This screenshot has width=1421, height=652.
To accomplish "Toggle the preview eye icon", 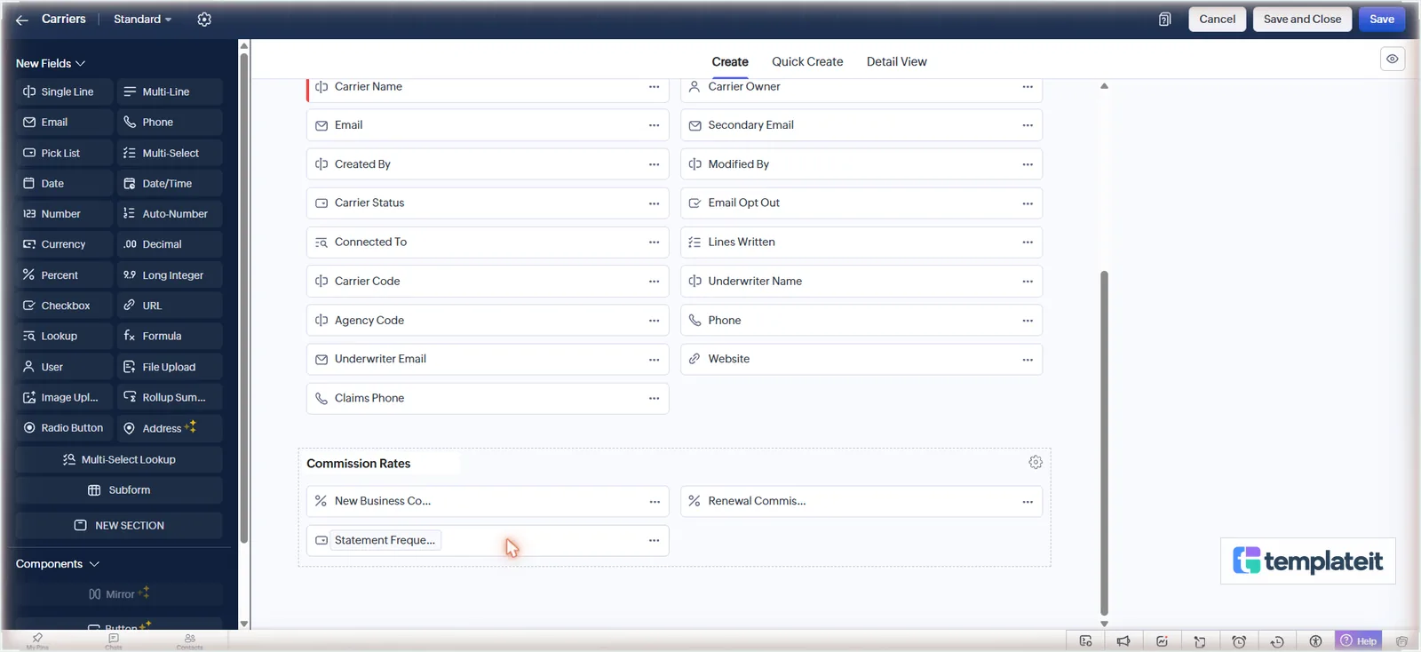I will [x=1392, y=59].
